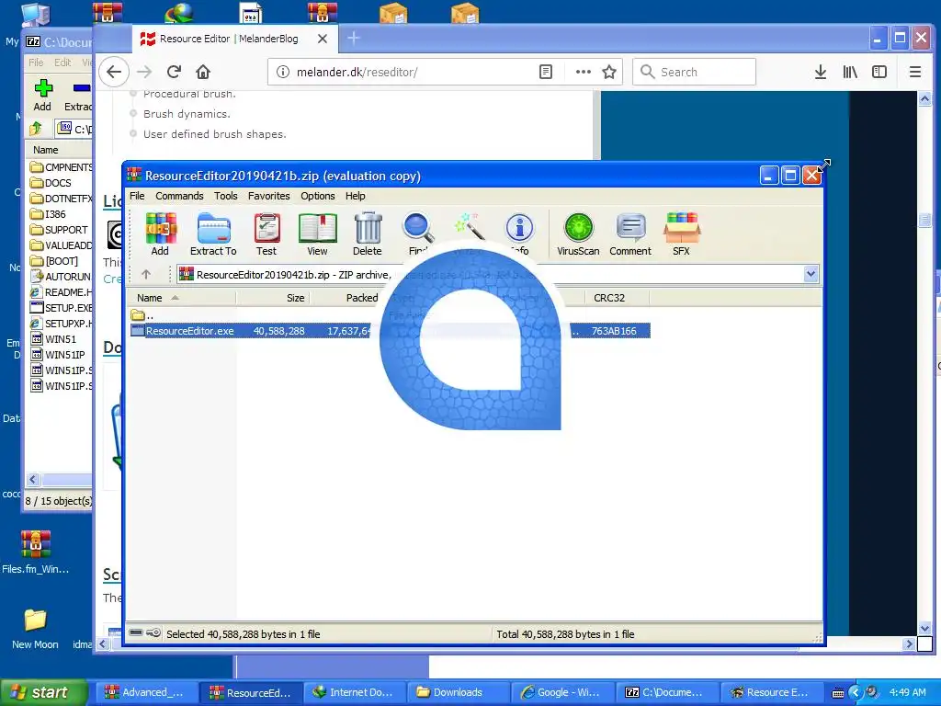
Task: Sort the archive list by CRC32 column
Action: point(617,298)
